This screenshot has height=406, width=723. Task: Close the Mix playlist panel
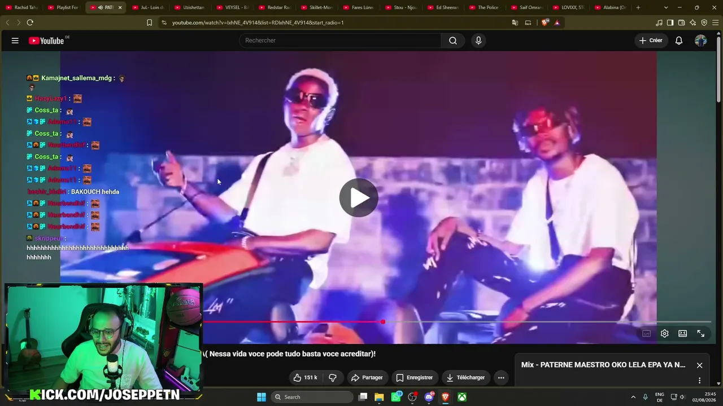[699, 365]
